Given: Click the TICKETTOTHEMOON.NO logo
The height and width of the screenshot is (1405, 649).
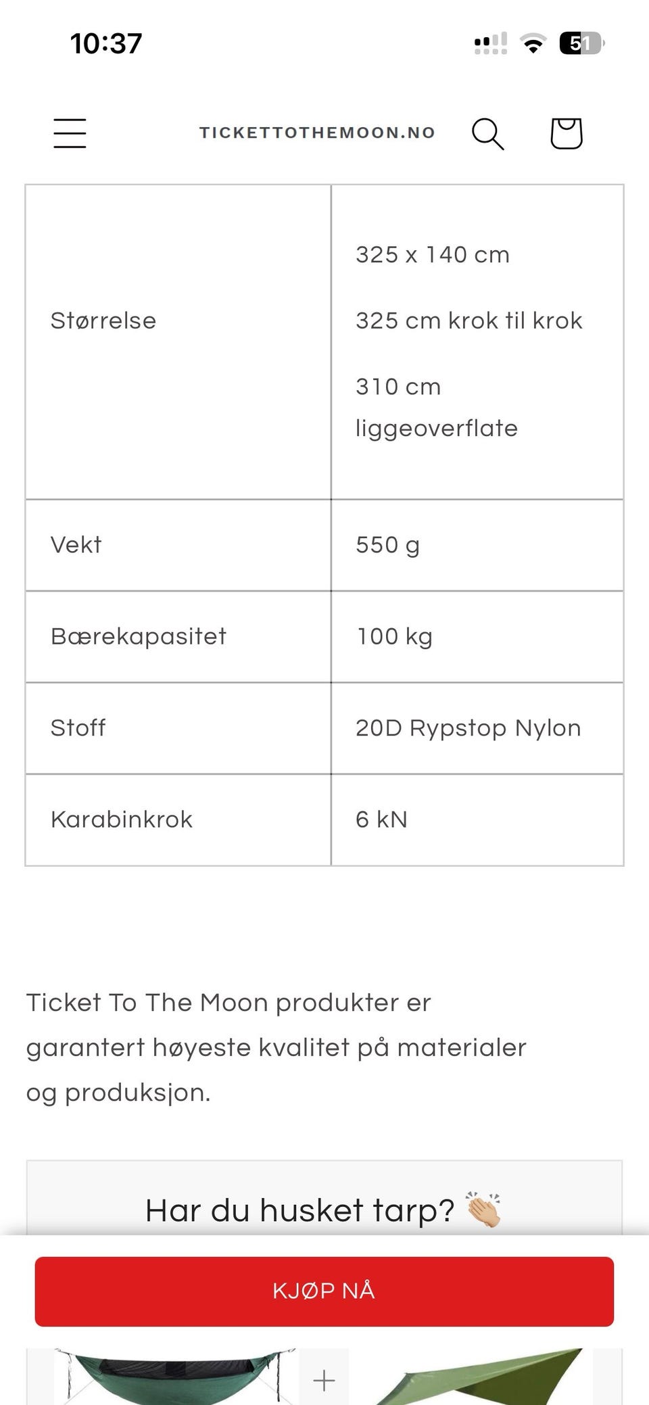Looking at the screenshot, I should coord(317,133).
